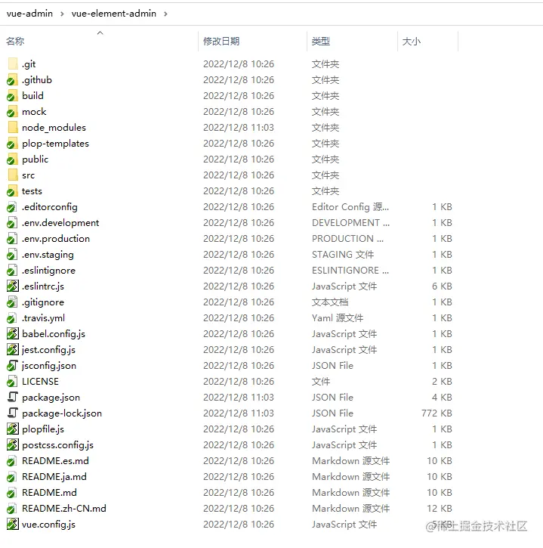Click the README.md file icon
The image size is (543, 548).
click(12, 493)
